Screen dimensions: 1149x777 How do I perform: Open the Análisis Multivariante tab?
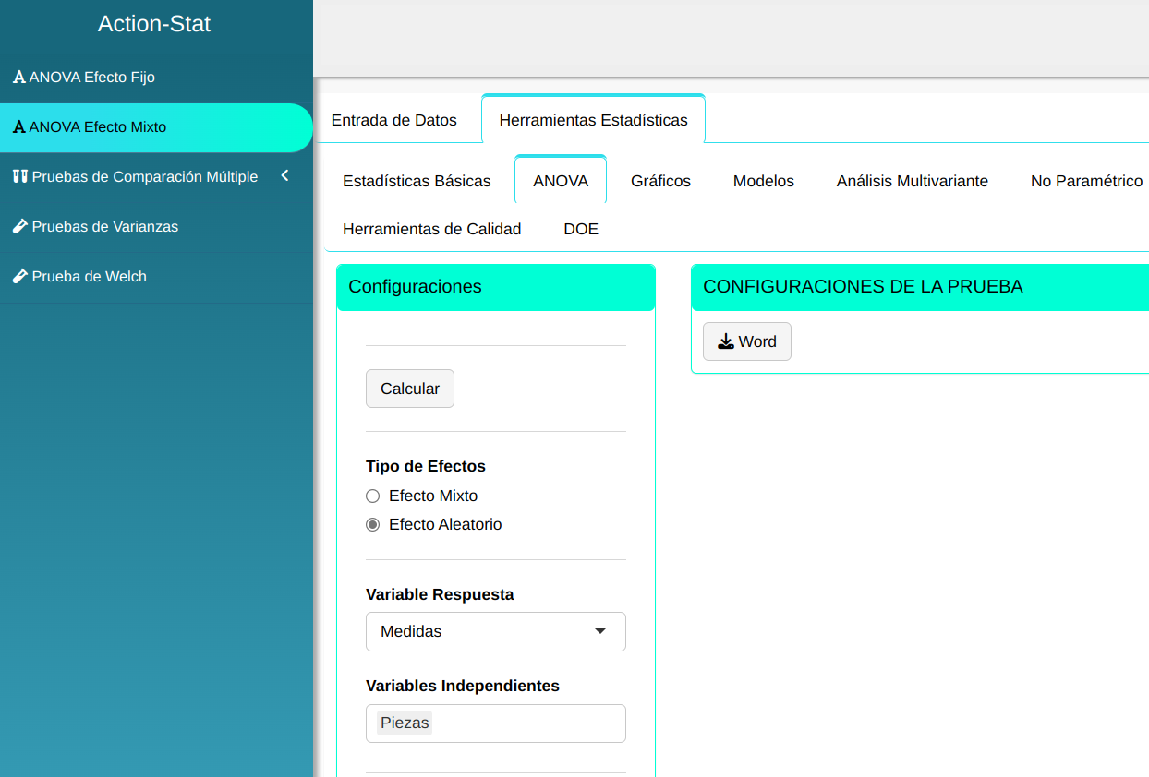(912, 181)
